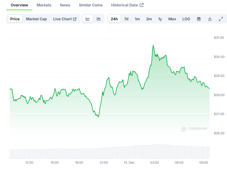The image size is (227, 169).
Task: Download chart data icon
Action: [210, 19]
